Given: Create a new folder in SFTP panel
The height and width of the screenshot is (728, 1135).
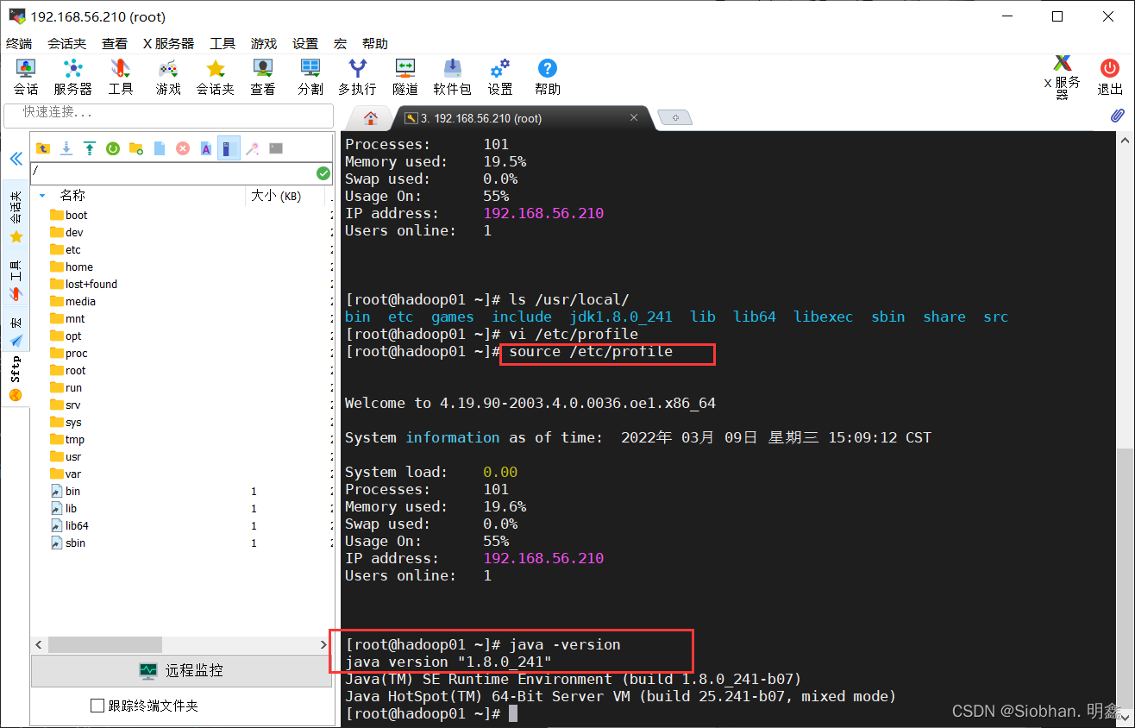Looking at the screenshot, I should [x=136, y=148].
